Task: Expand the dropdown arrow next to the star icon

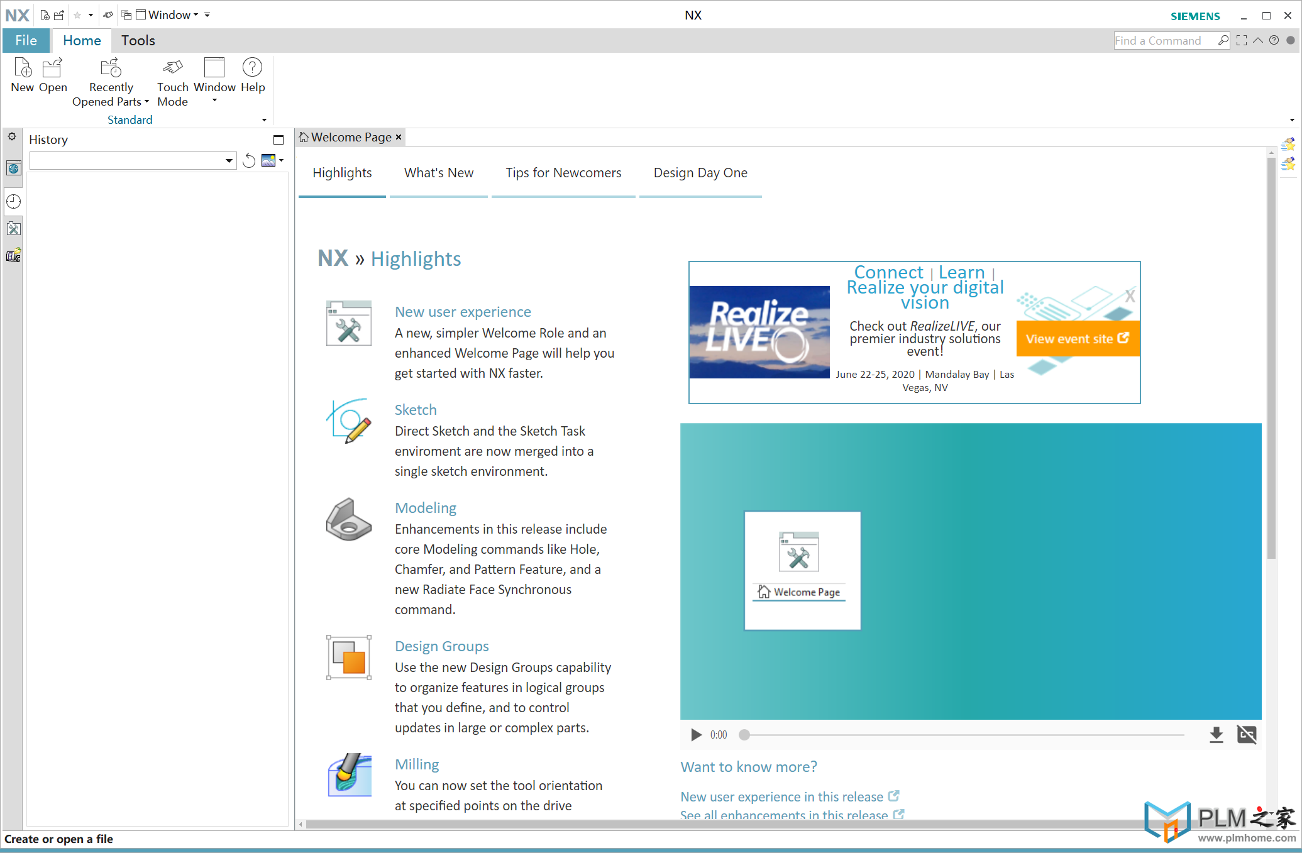Action: (91, 15)
